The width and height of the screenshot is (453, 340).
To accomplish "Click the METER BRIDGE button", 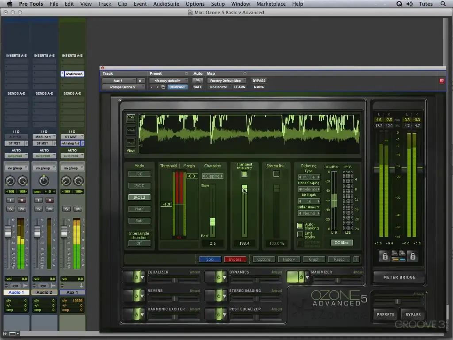I will [399, 277].
